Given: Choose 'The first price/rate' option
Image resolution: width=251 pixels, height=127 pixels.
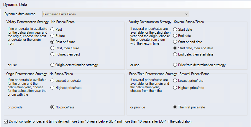Looking at the screenshot, I should pos(175,107).
